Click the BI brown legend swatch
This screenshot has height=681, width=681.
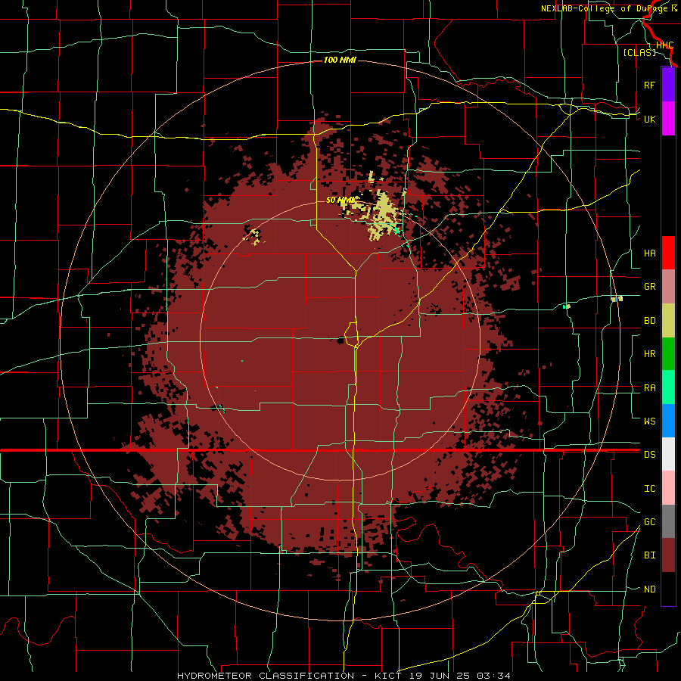[668, 555]
